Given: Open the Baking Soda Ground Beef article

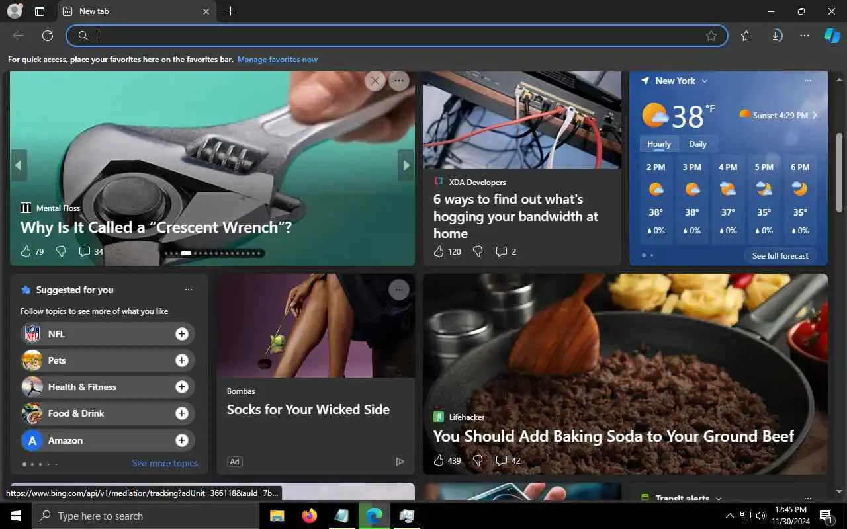Looking at the screenshot, I should tap(613, 436).
